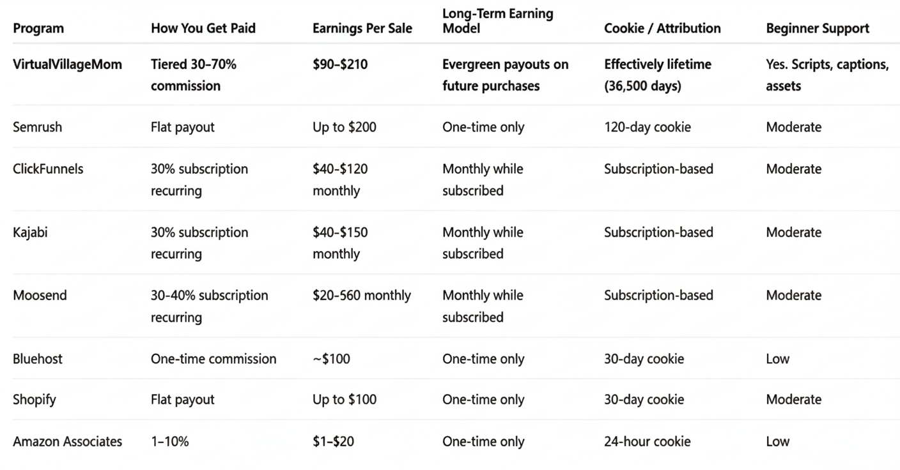
Task: Click the How You Get Paid header
Action: click(x=203, y=29)
